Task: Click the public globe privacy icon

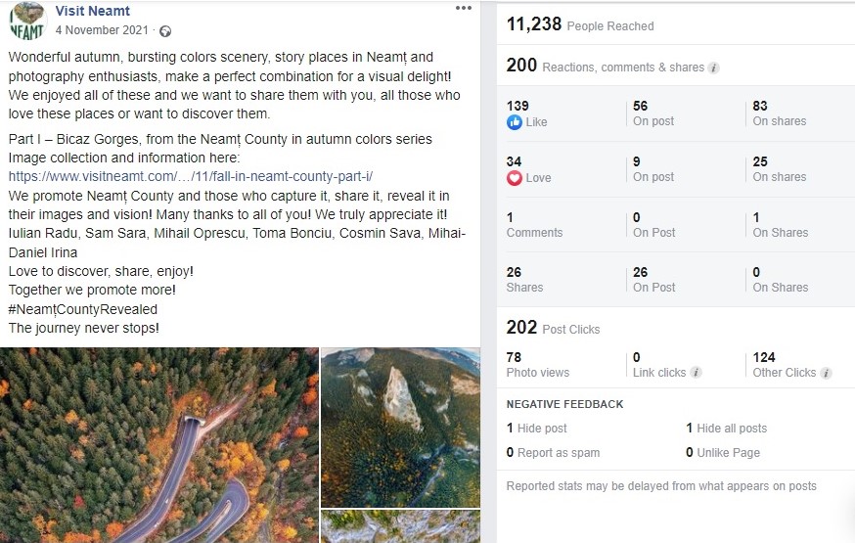Action: pos(165,31)
